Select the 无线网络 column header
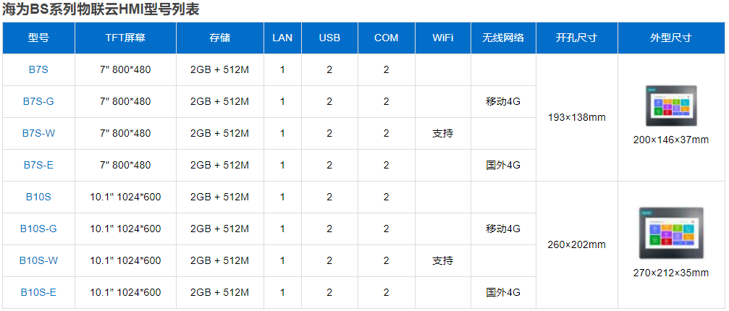This screenshot has width=729, height=311. [x=503, y=38]
